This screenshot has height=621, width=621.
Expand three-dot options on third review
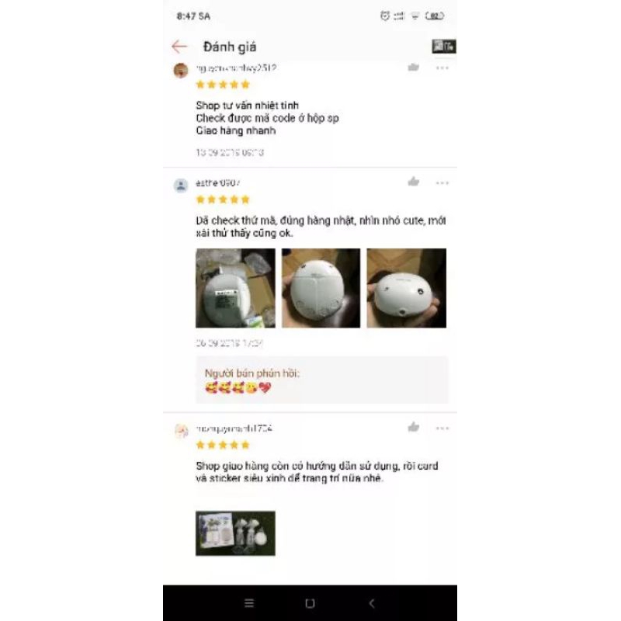[x=442, y=428]
